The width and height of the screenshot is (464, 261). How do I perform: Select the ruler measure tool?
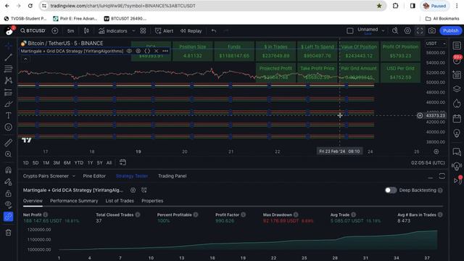[x=8, y=143]
